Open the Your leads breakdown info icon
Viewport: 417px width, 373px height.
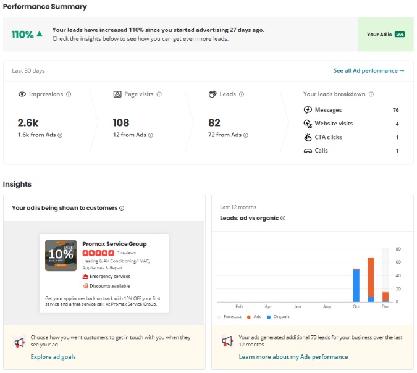371,94
